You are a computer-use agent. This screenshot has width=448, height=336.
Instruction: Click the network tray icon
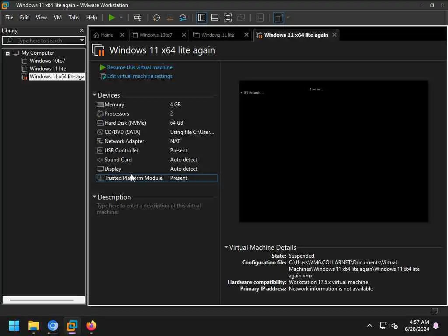click(383, 325)
